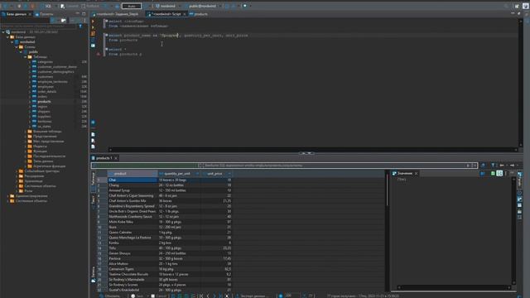This screenshot has width=530, height=298.
Task: Open the public@nordwind schema selector
Action: tap(202, 6)
